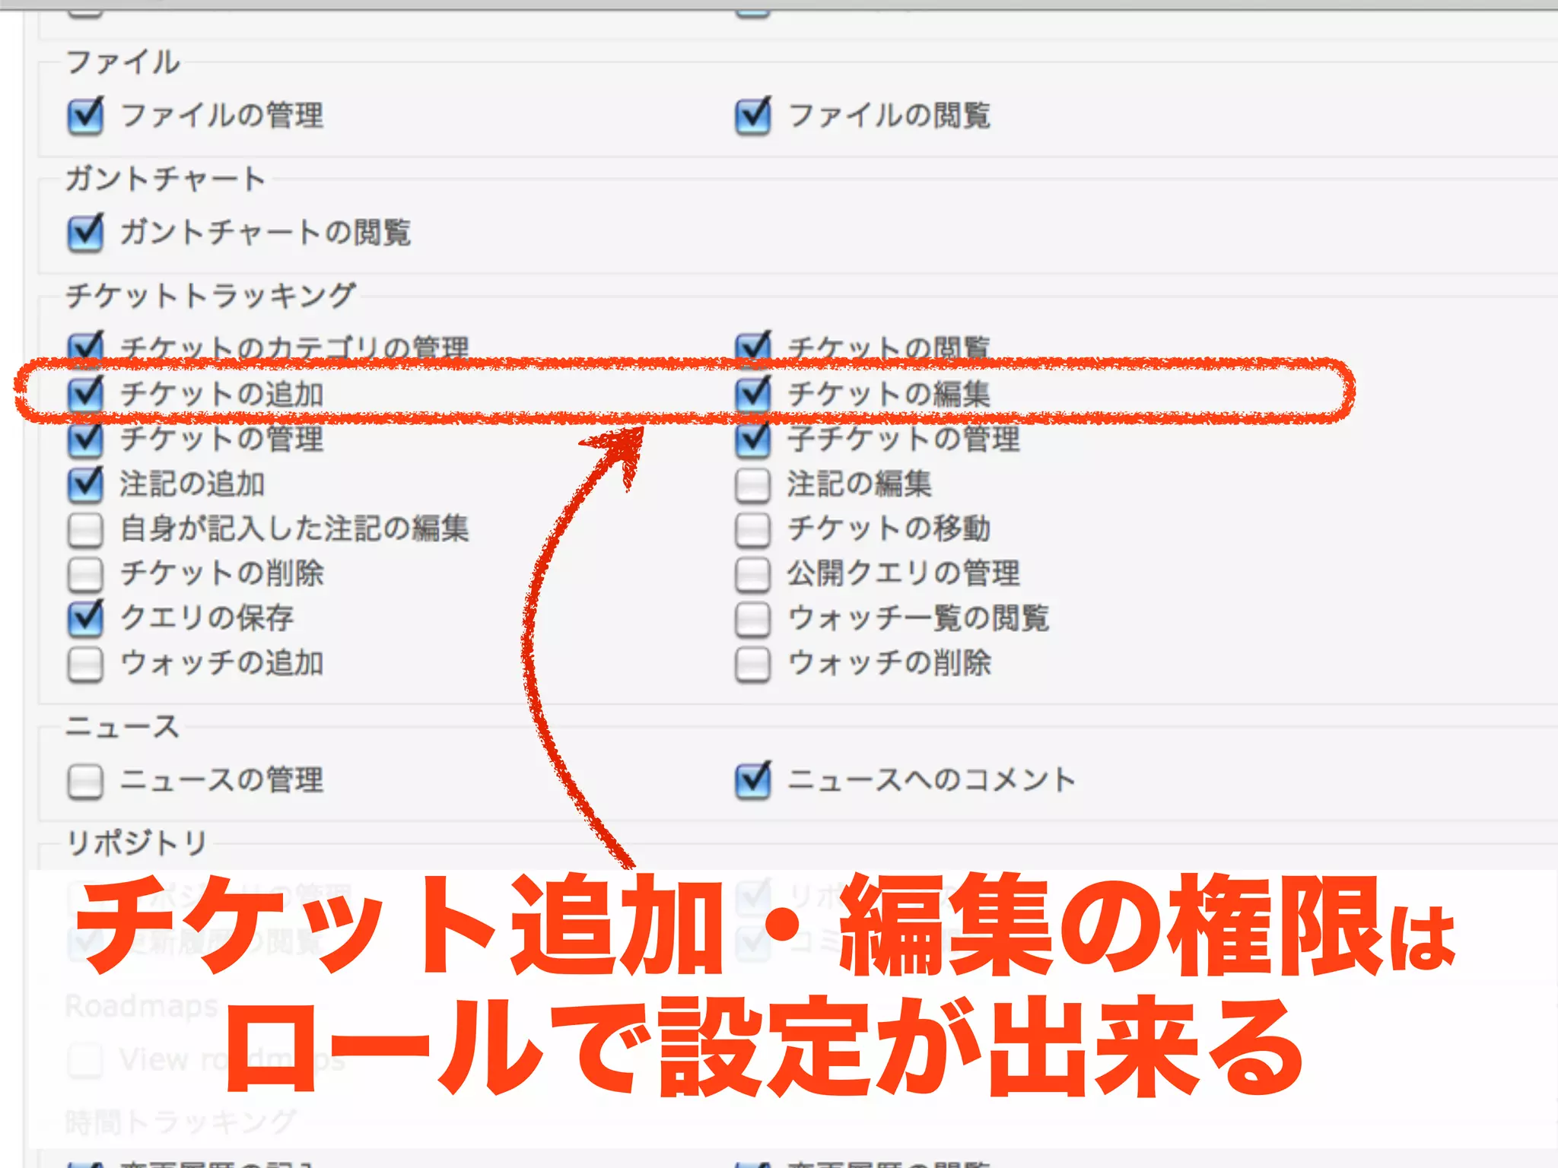This screenshot has height=1168, width=1558.
Task: Click the ファイルの閲覧 label text
Action: point(889,116)
